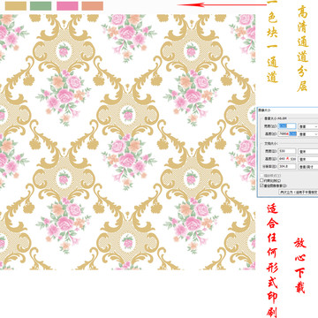Image resolution: width=318 pixels, height=318 pixels.
Task: Click the document width field showing 530
Action: pyautogui.click(x=287, y=151)
